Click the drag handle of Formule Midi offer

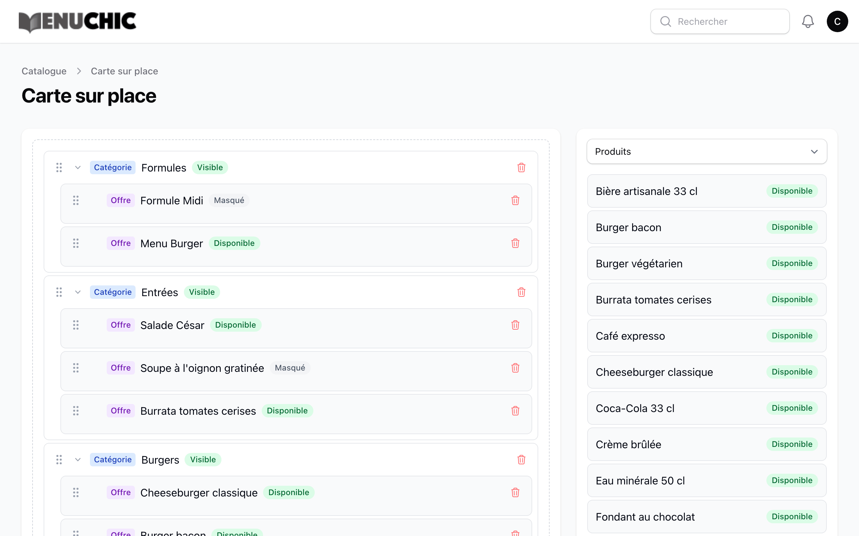coord(75,200)
